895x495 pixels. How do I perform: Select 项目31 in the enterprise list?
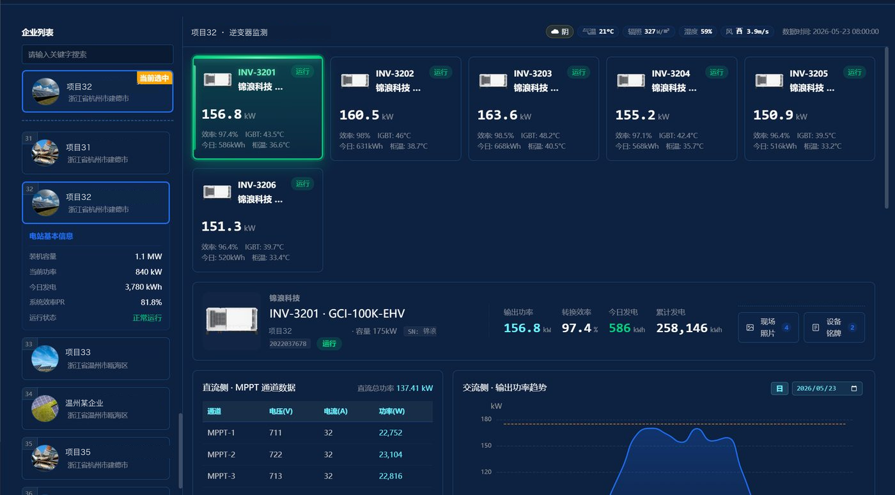click(96, 153)
